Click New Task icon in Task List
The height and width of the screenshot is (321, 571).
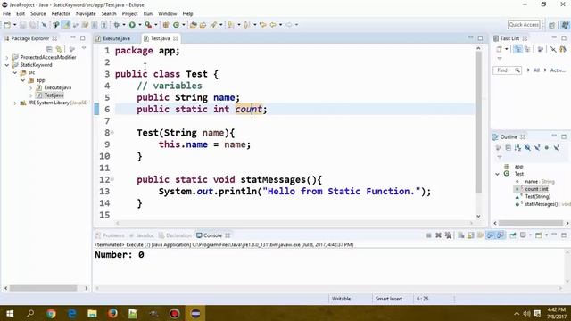pos(500,49)
